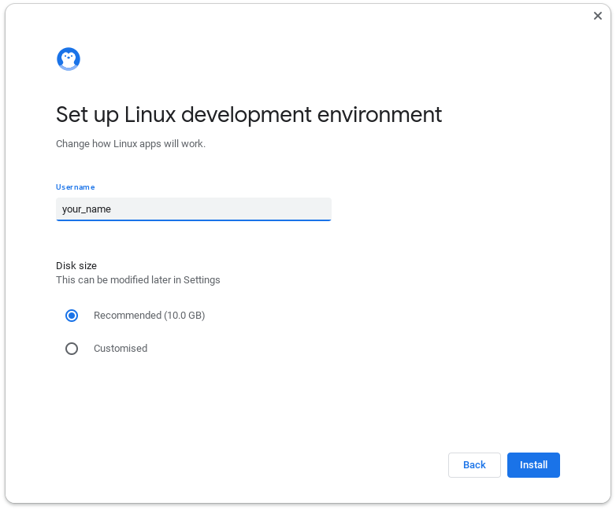Go back with the Back button
This screenshot has width=616, height=510.
pos(474,465)
